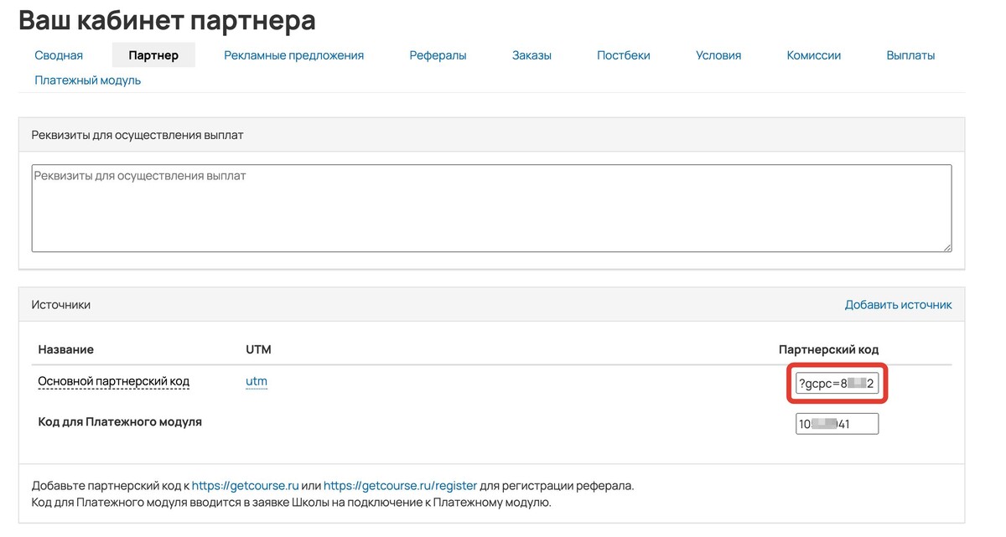Screen dimensions: 1006x537
Task: Click the Добавить источник link
Action: pos(898,305)
